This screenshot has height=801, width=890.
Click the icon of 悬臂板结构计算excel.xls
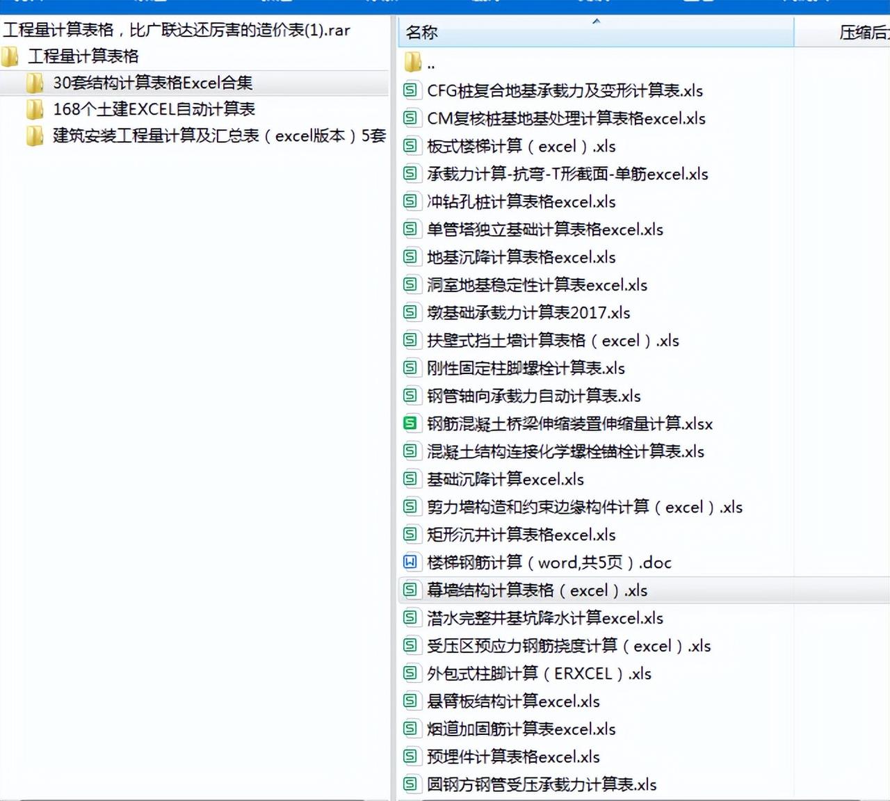click(x=411, y=701)
